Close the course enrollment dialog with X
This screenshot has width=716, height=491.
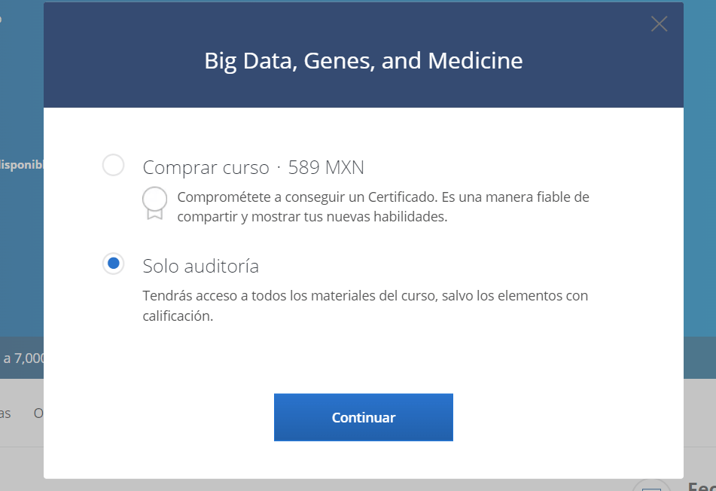coord(659,24)
